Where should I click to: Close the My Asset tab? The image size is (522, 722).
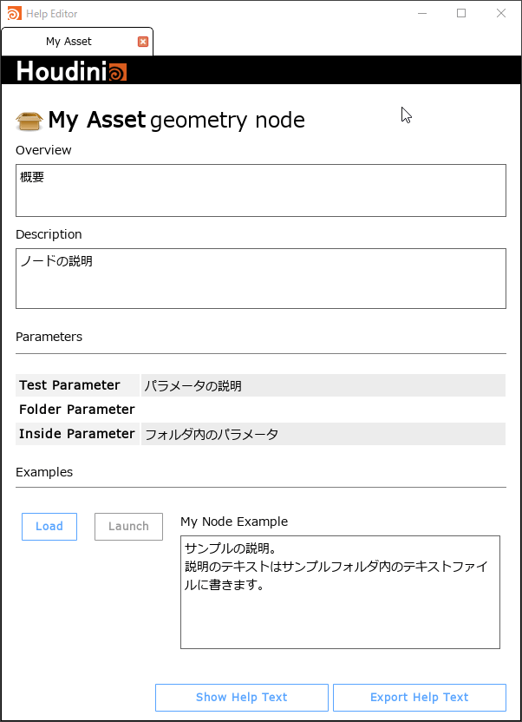(x=143, y=42)
